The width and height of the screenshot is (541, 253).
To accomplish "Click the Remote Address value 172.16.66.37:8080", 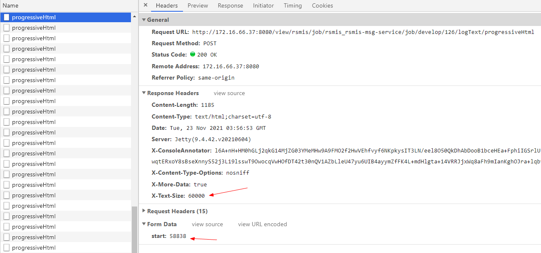I will pos(231,66).
